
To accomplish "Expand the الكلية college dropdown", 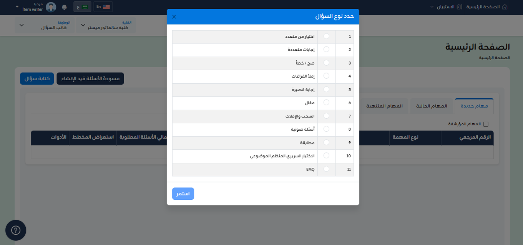I will pyautogui.click(x=106, y=25).
